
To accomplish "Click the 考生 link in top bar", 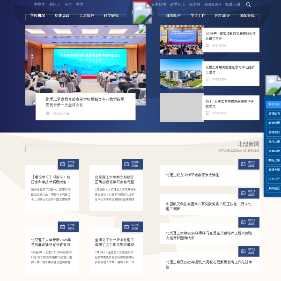I will coord(68,5).
